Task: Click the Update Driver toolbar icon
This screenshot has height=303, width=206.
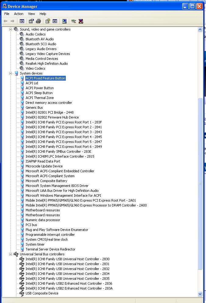Action: tap(74, 21)
